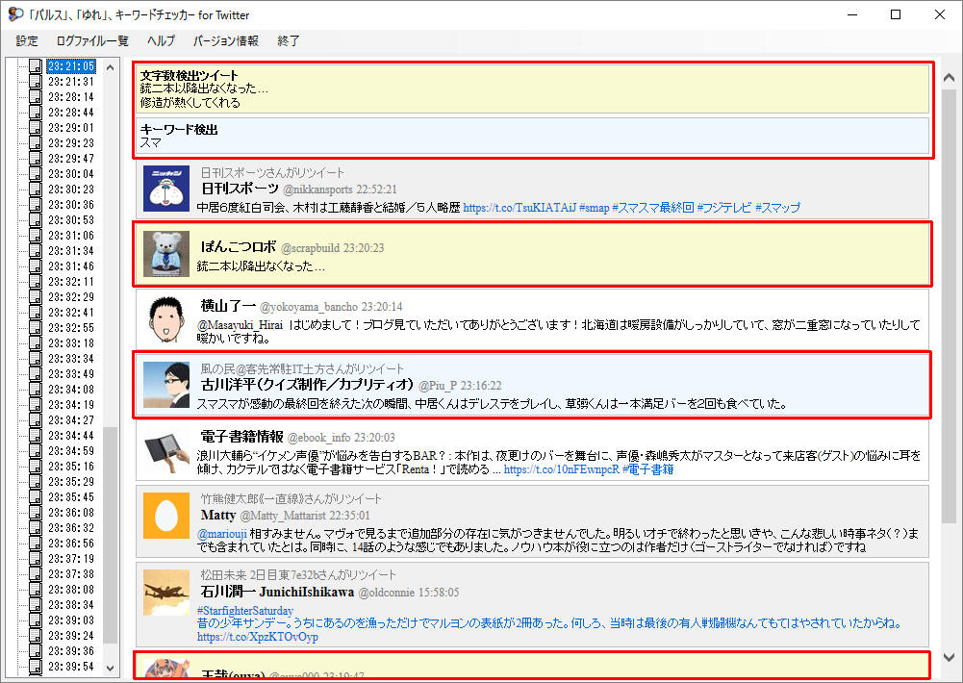Click the log file icon beside 23:29:01
963x683 pixels.
point(36,127)
